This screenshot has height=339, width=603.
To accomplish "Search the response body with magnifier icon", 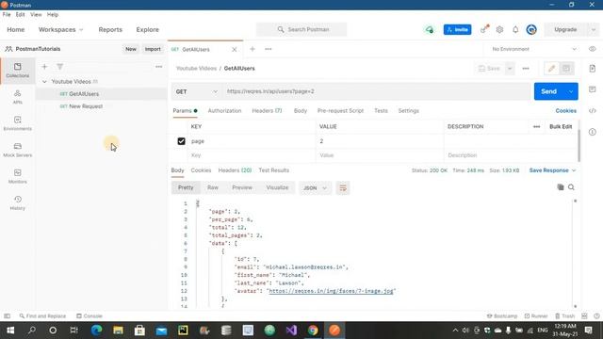I will tap(571, 187).
